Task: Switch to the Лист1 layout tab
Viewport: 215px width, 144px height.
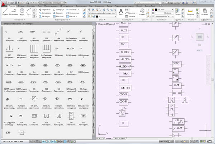Action: tap(116, 138)
